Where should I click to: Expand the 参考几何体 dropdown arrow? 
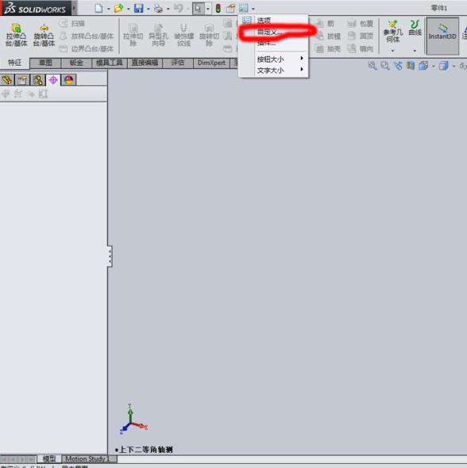pyautogui.click(x=392, y=51)
